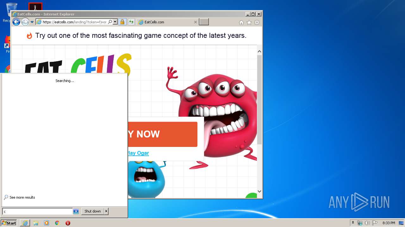
Task: Click the address bar search magnifier icon
Action: pos(110,22)
